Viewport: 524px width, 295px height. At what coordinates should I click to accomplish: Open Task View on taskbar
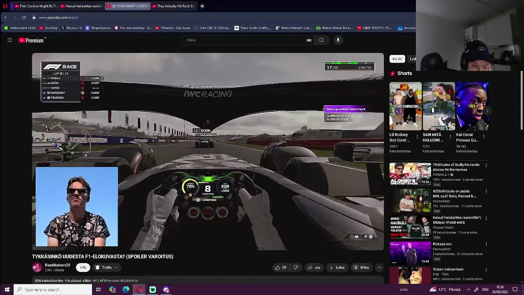coord(99,290)
